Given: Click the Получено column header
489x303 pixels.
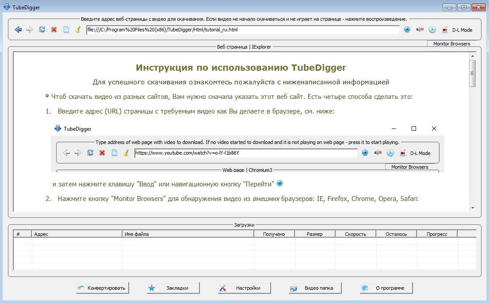Looking at the screenshot, I should click(x=274, y=234).
